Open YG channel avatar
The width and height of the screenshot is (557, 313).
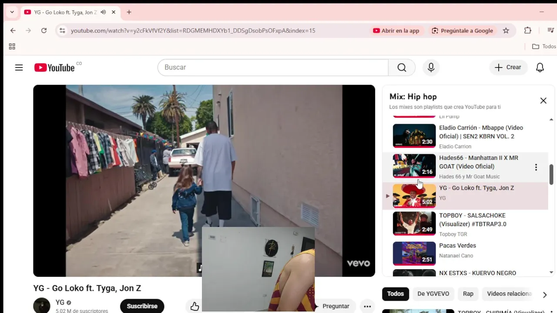point(42,306)
